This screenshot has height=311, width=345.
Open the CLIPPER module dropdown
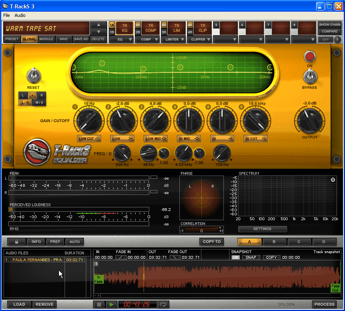pyautogui.click(x=199, y=39)
